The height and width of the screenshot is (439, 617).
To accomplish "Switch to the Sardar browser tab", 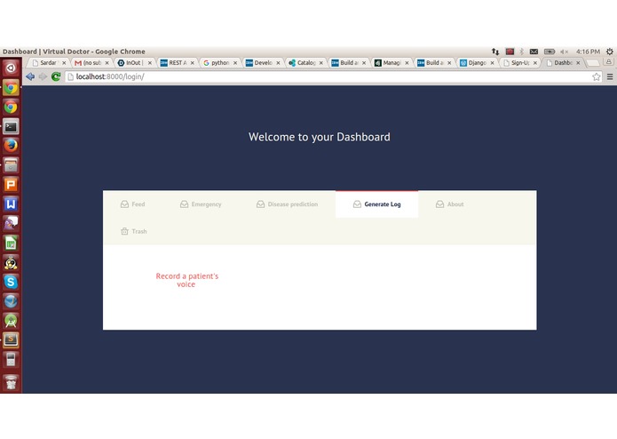I will coord(47,62).
